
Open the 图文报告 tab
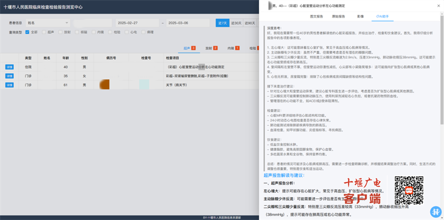(316, 17)
